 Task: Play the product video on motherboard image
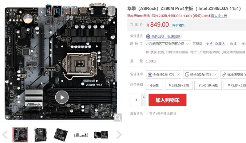click(x=62, y=97)
